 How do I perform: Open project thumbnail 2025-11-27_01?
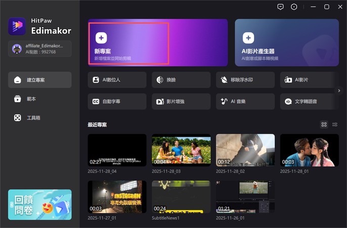pos(117,197)
